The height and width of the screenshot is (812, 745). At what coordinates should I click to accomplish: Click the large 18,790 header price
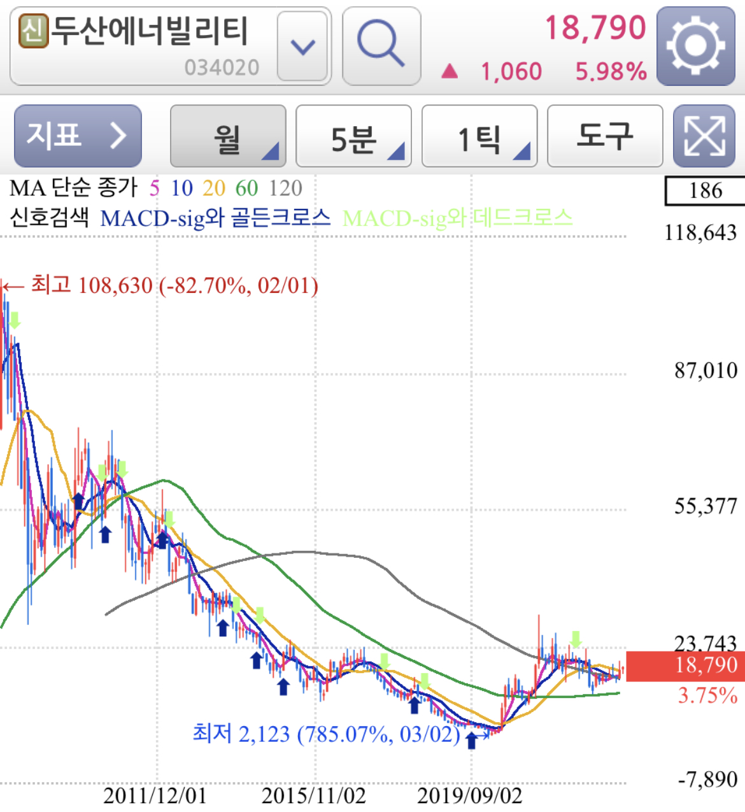(595, 29)
